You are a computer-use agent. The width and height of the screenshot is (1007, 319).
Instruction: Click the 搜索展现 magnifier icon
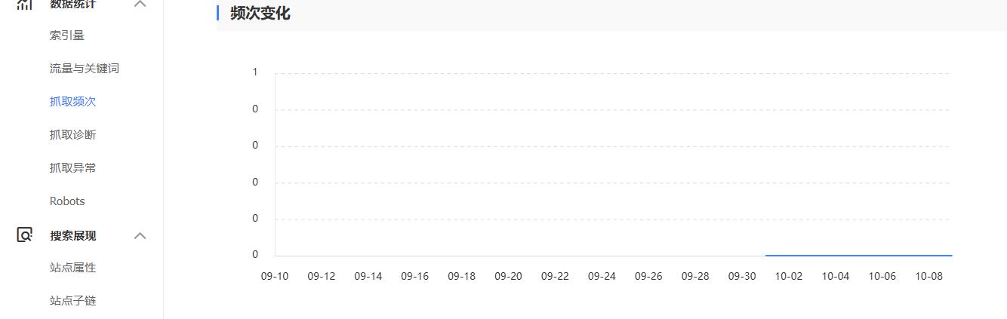(x=24, y=235)
